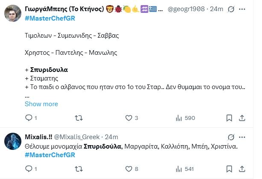Share the tweet from @geogr1908
This screenshot has height=179, width=262.
coord(242,118)
